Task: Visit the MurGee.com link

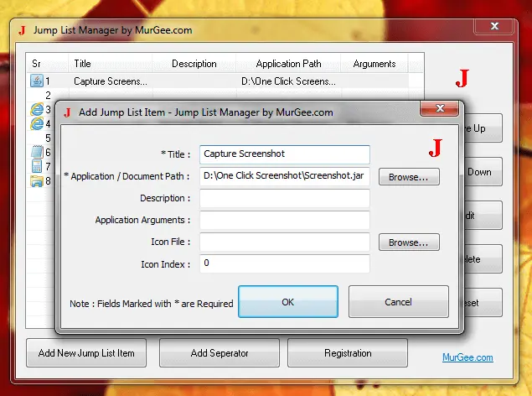Action: 467,357
